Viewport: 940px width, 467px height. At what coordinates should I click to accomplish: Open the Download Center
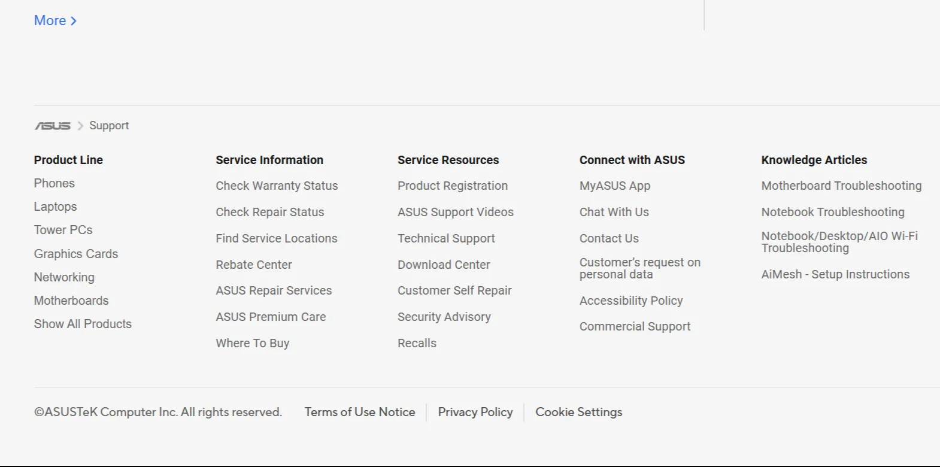[x=443, y=265]
